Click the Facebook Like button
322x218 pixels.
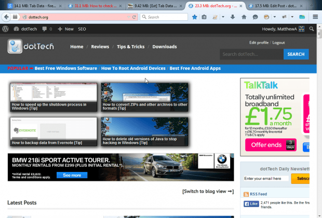(251, 204)
